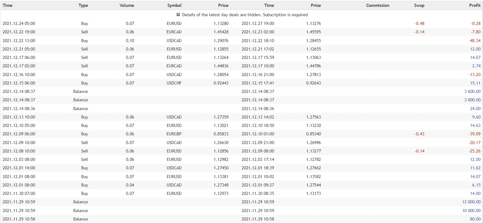
Task: Sort by the Symbol column header
Action: click(x=174, y=5)
